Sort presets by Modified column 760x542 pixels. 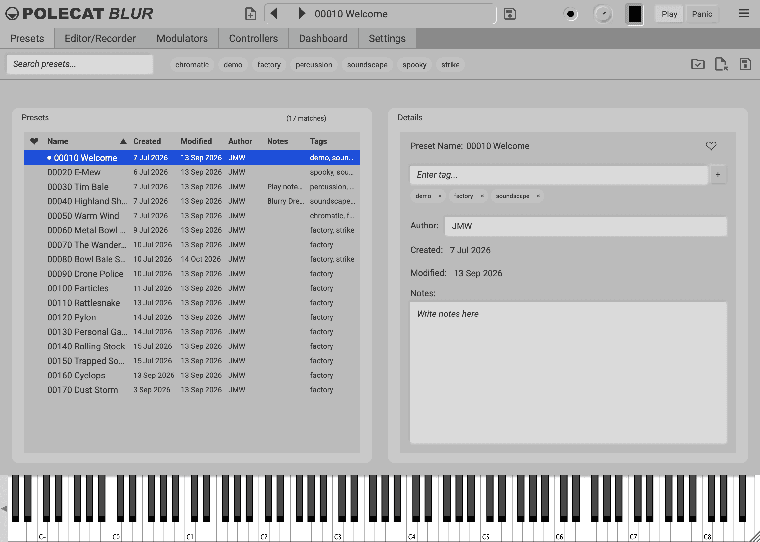click(x=196, y=141)
